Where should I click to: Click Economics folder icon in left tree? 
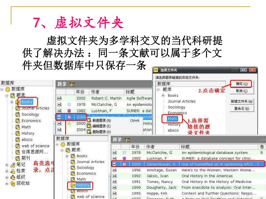coord(18,121)
